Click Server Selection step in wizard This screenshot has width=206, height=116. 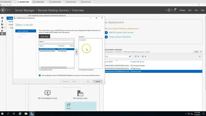click(x=26, y=31)
